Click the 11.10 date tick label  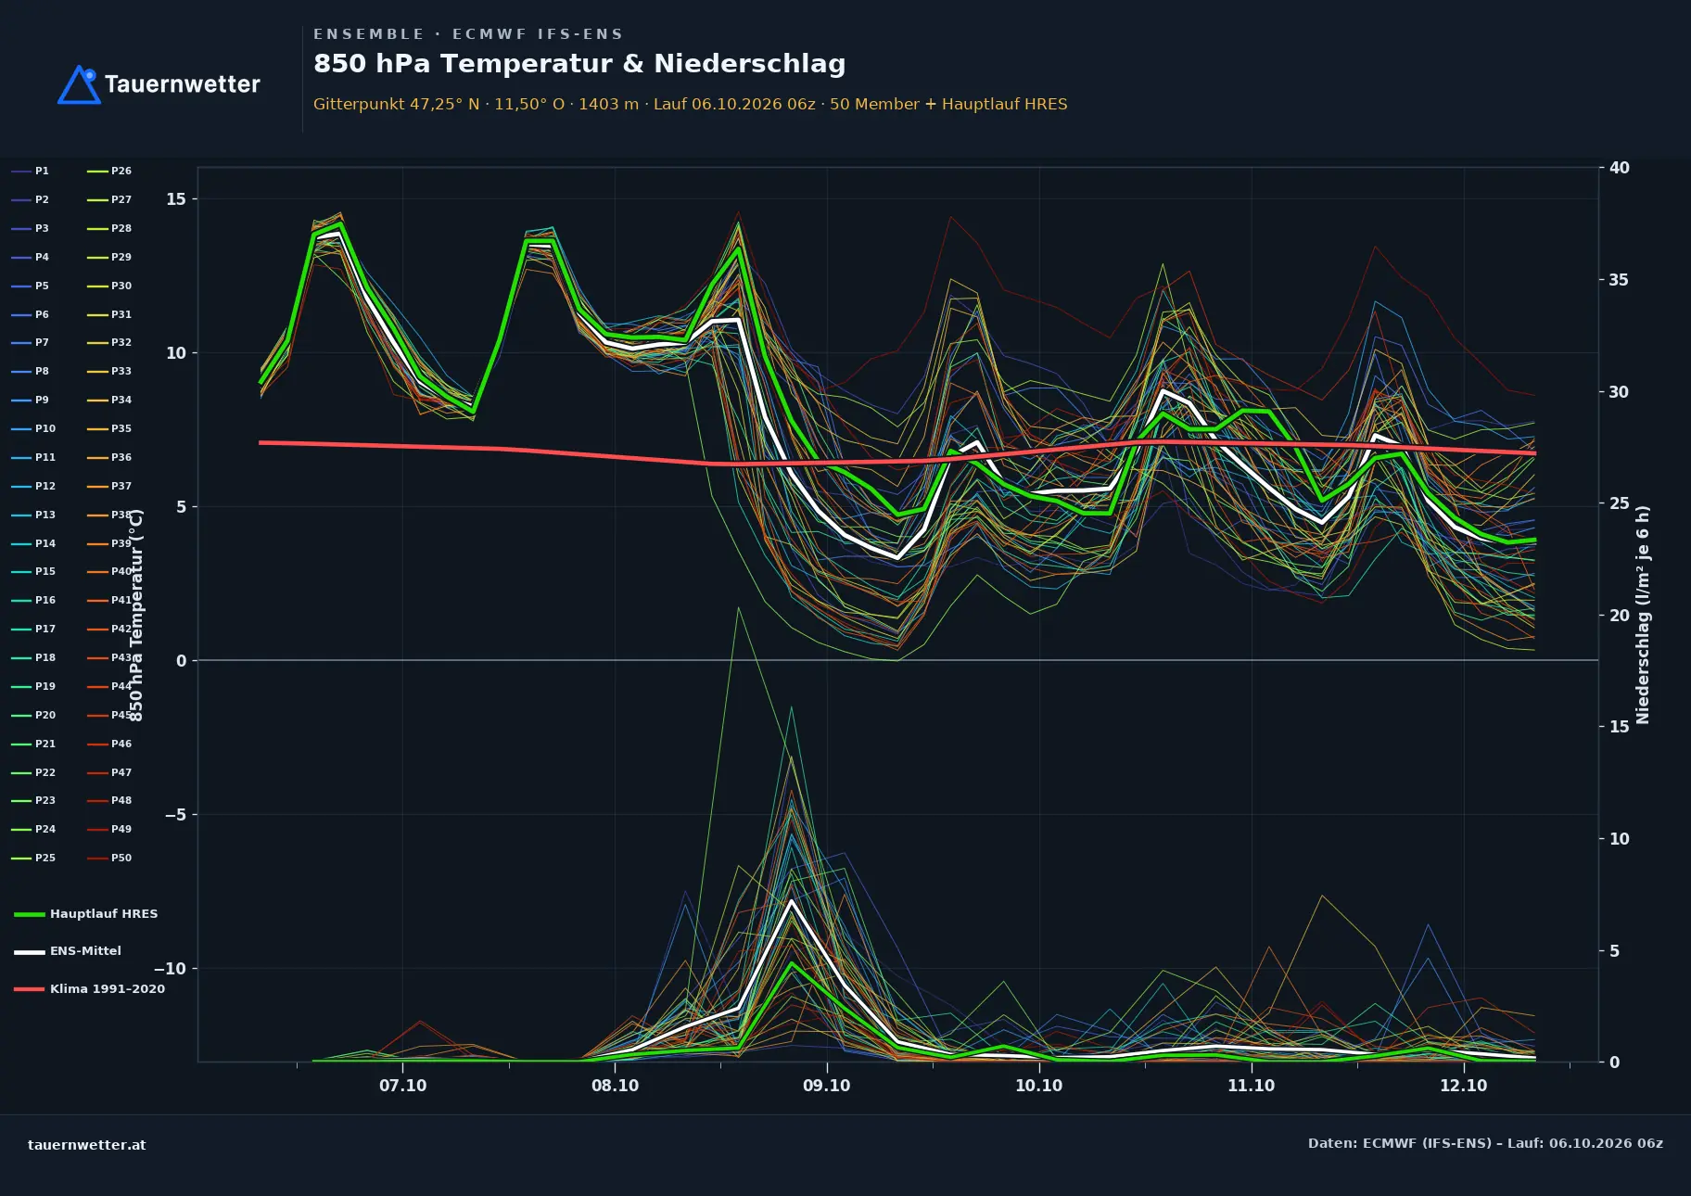pyautogui.click(x=1252, y=1086)
